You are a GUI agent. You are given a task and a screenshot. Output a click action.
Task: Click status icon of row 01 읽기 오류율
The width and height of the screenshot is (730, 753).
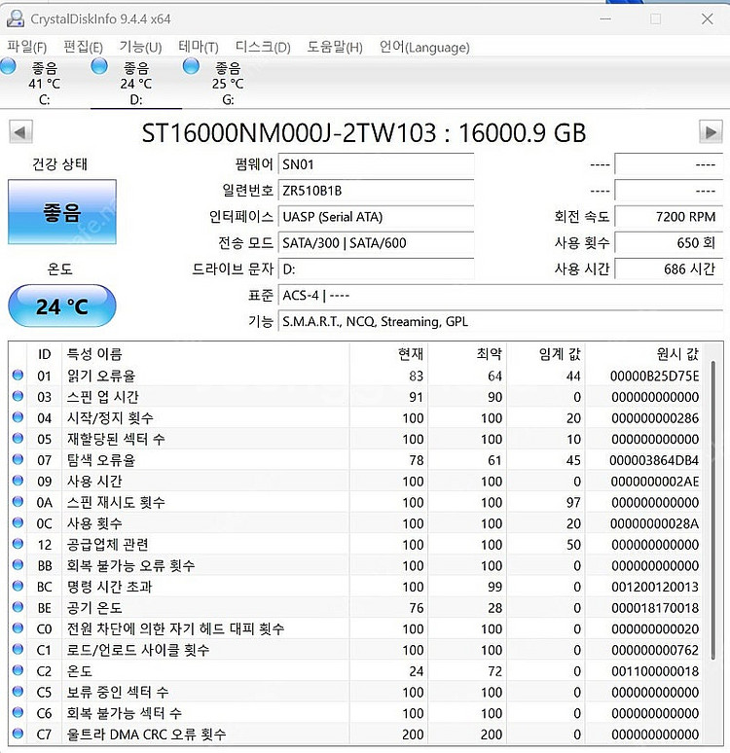pyautogui.click(x=18, y=376)
